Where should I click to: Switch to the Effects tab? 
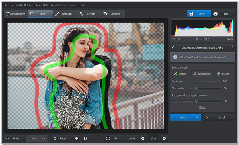pos(89,14)
